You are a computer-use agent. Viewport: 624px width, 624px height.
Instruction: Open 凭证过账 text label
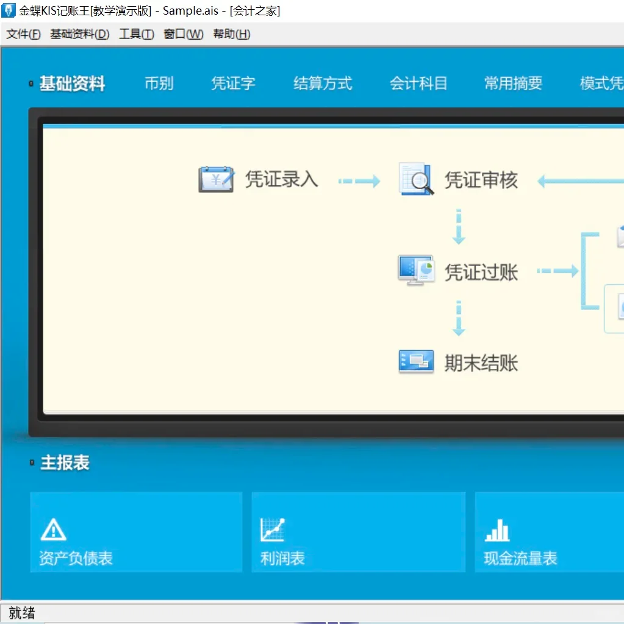(481, 273)
